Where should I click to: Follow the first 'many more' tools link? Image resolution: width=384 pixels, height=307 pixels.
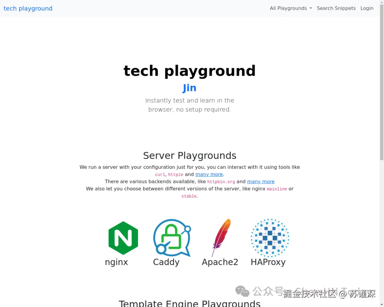[x=209, y=174]
